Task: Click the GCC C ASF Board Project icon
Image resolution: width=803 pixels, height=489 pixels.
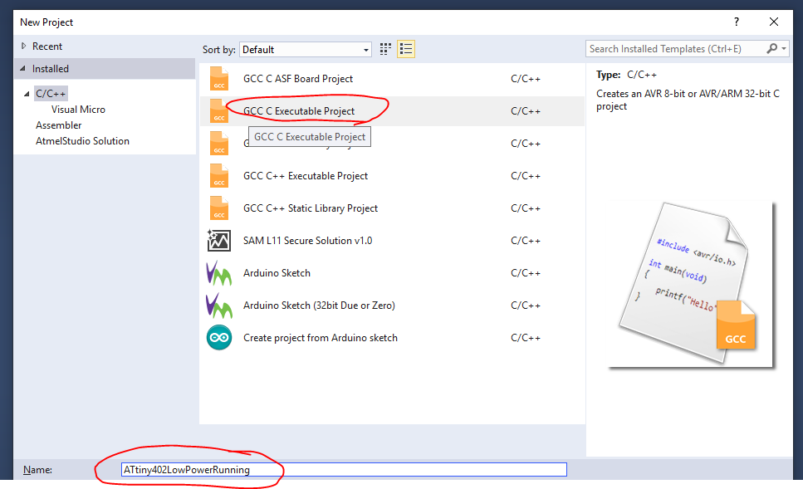Action: point(219,79)
